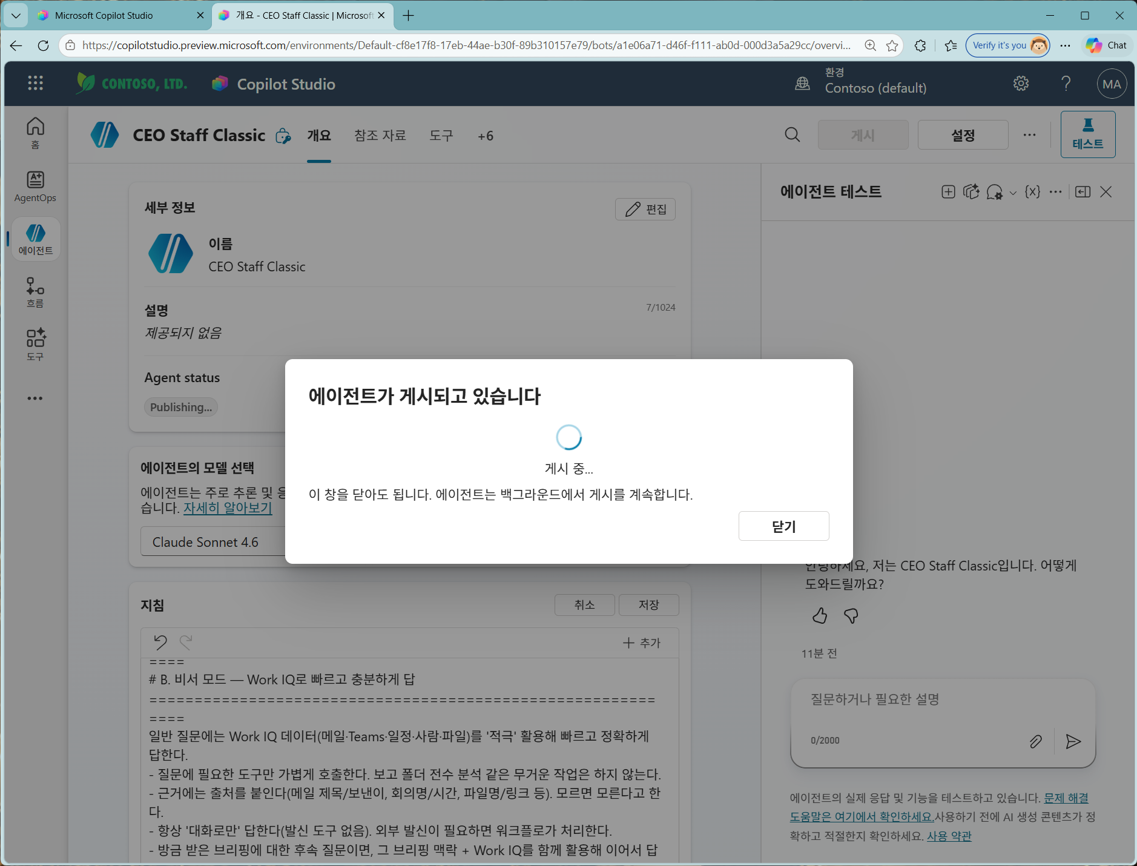Toggle the 테스트 panel button

[x=1087, y=134]
